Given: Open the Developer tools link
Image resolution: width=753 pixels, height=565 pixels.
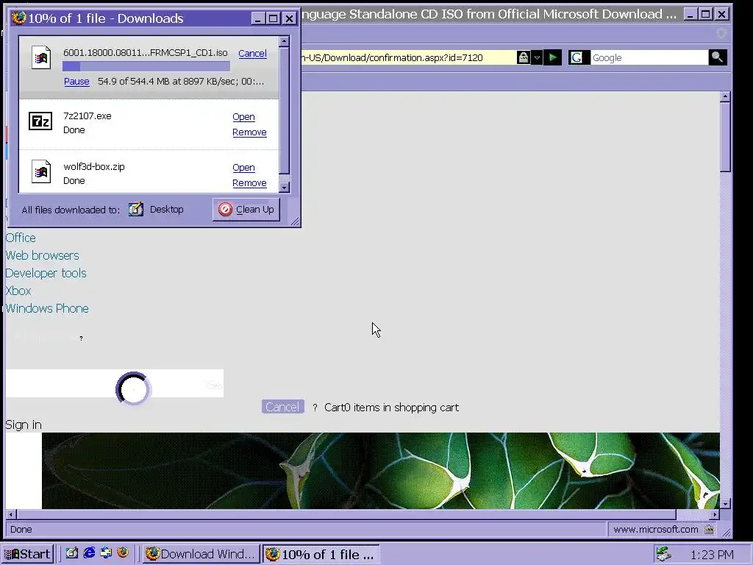Looking at the screenshot, I should coord(46,274).
